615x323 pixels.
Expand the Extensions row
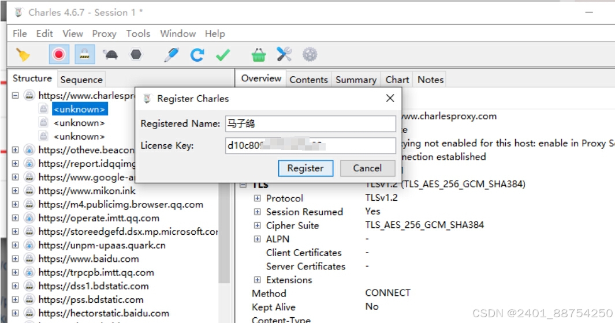[x=258, y=280]
